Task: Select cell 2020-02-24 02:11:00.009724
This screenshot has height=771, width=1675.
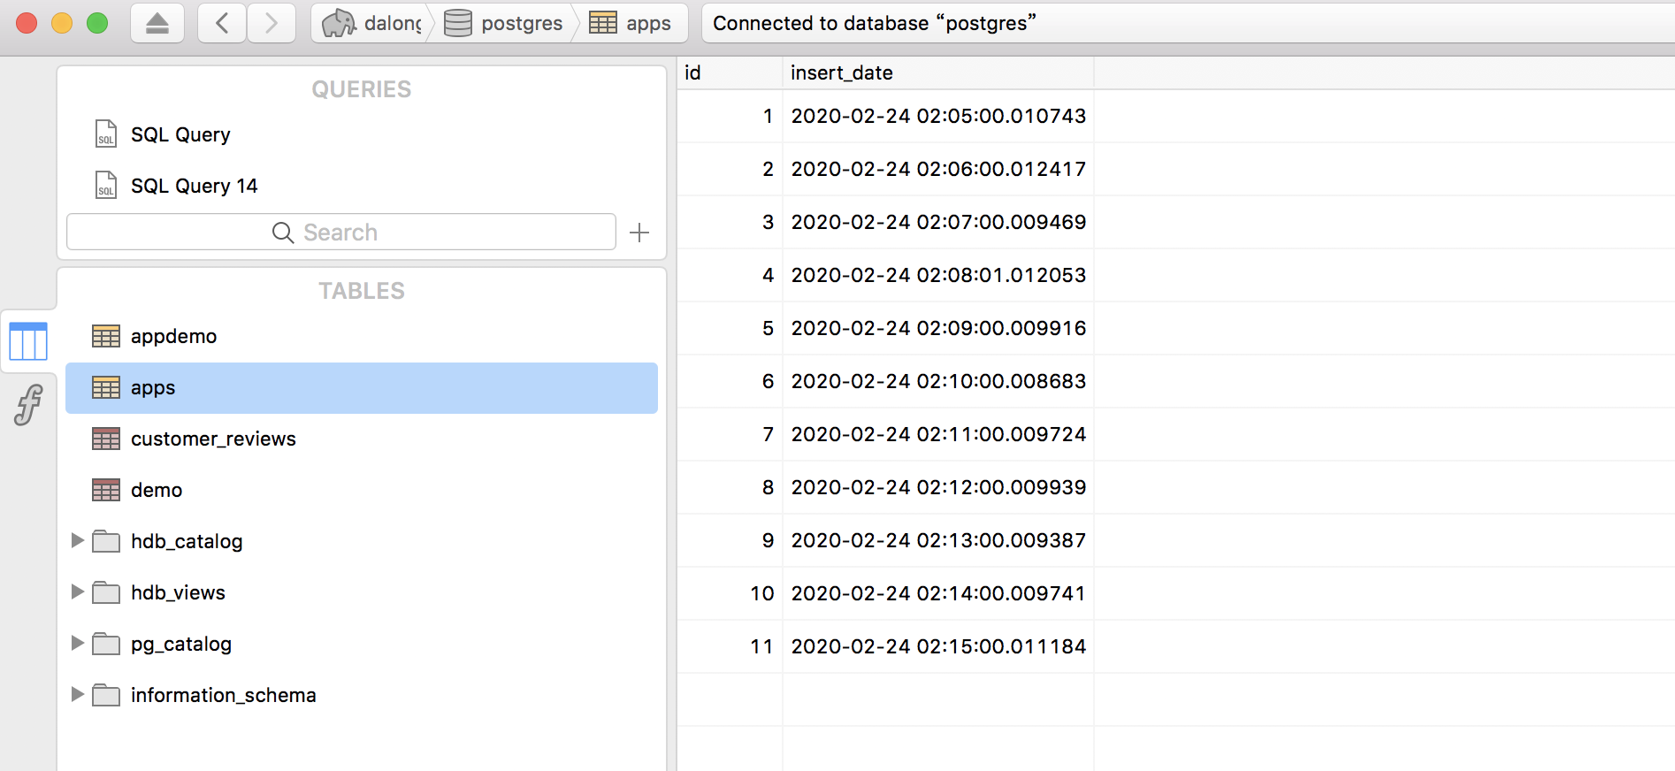Action: (938, 434)
